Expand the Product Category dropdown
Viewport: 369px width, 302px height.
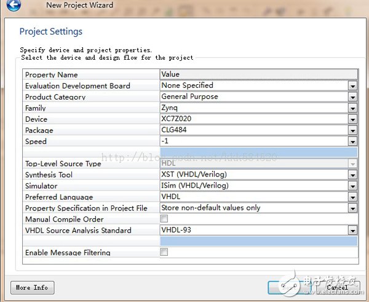pyautogui.click(x=352, y=97)
